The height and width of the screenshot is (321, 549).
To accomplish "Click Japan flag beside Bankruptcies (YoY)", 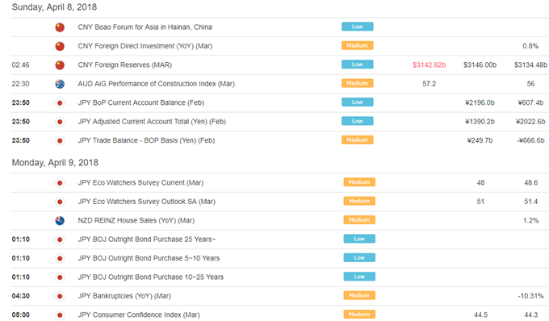I will point(60,296).
